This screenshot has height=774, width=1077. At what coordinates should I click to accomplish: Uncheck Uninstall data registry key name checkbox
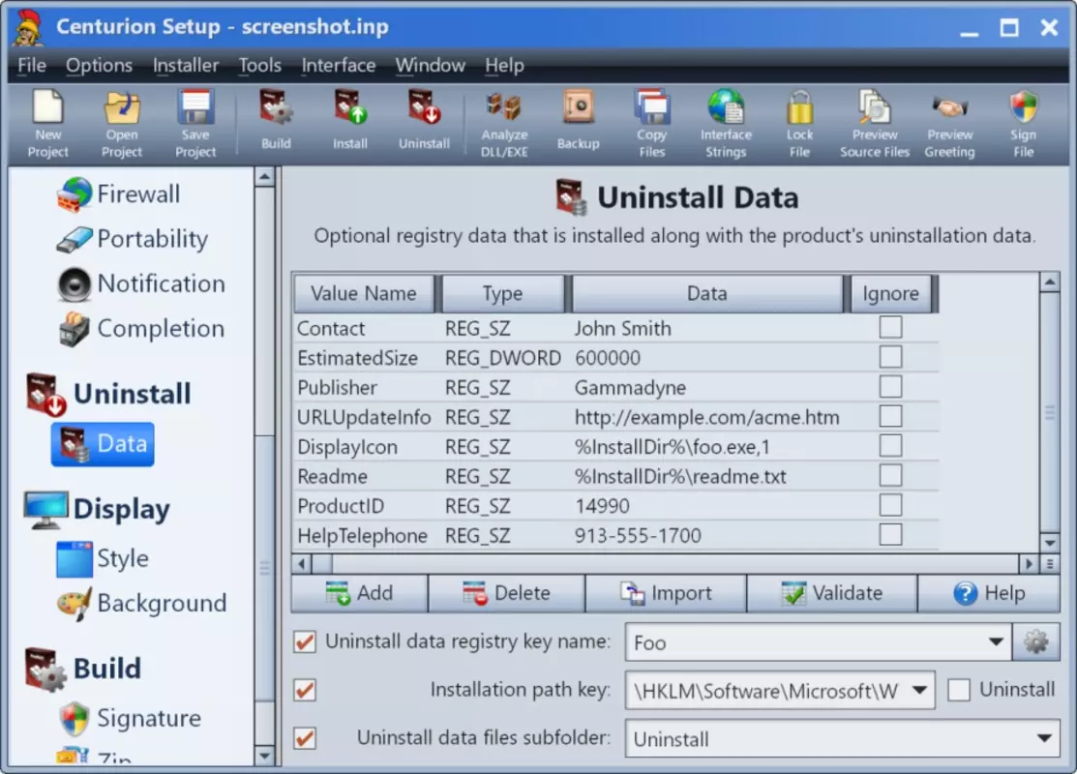coord(305,642)
